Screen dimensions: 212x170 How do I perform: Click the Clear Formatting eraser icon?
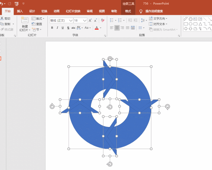point(103,21)
